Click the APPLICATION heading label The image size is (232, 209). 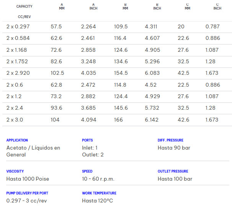point(17,140)
